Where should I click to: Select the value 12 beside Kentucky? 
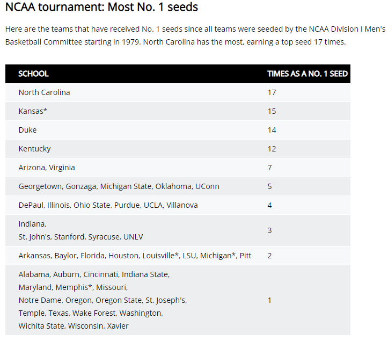point(272,149)
